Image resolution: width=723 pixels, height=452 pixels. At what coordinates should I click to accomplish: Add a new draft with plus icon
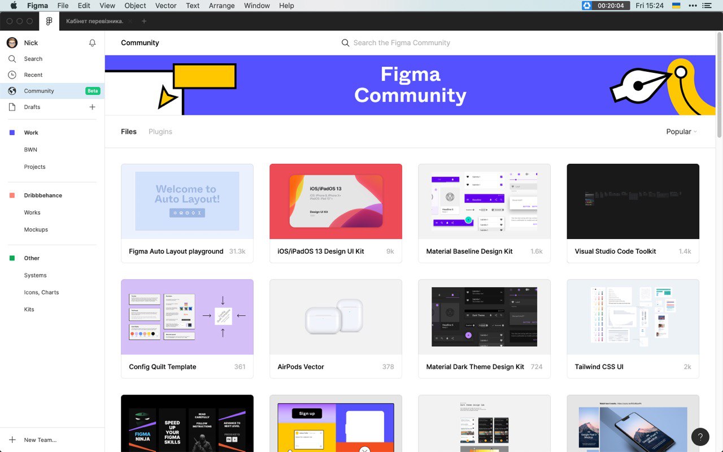[x=93, y=107]
